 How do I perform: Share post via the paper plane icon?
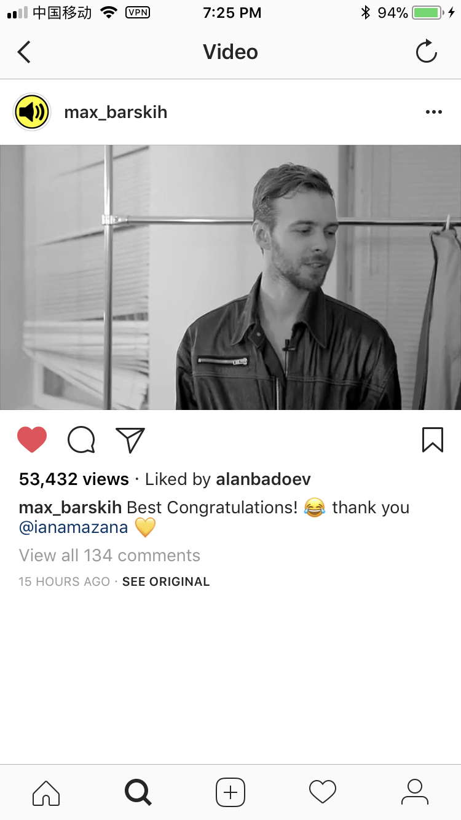[130, 440]
